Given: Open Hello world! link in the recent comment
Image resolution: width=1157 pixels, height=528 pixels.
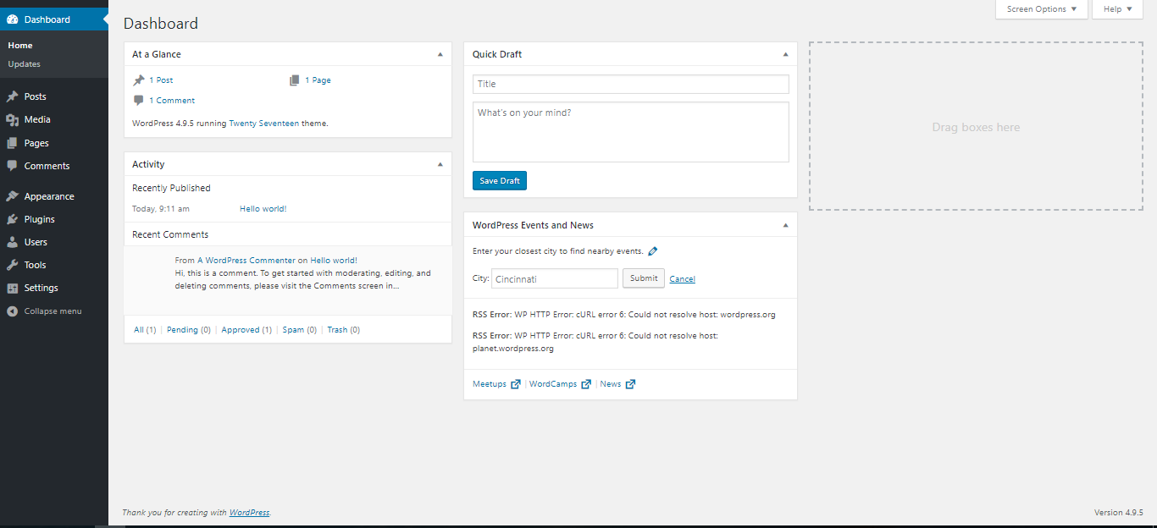Looking at the screenshot, I should [x=334, y=261].
